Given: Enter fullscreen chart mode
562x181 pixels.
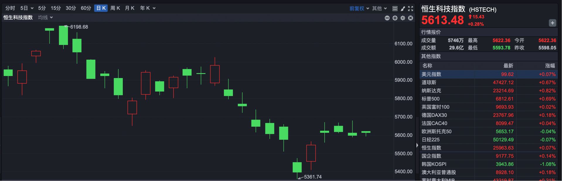Looking at the screenshot, I should [x=411, y=8].
